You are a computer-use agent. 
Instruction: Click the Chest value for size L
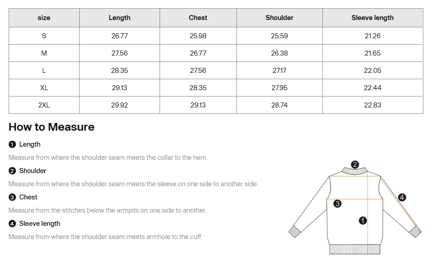198,71
